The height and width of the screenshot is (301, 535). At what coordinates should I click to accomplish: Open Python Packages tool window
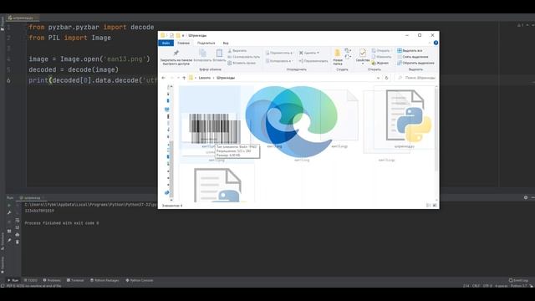[104, 280]
